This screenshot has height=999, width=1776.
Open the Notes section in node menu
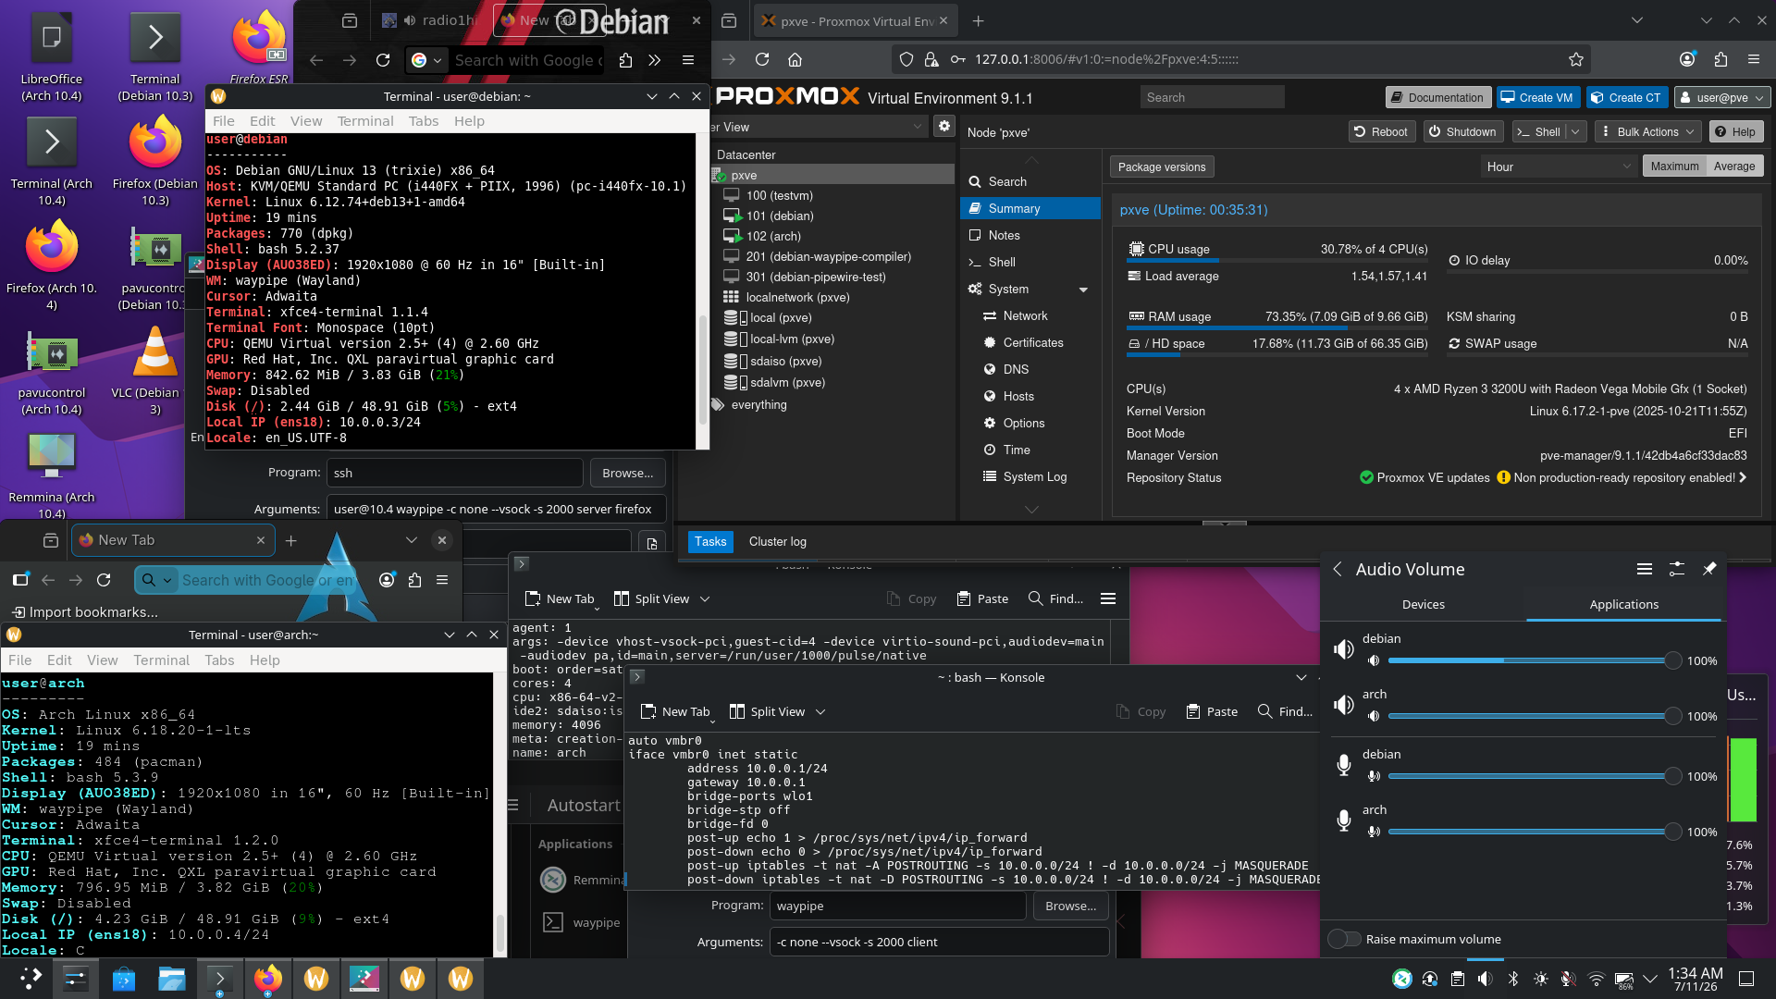(1004, 236)
